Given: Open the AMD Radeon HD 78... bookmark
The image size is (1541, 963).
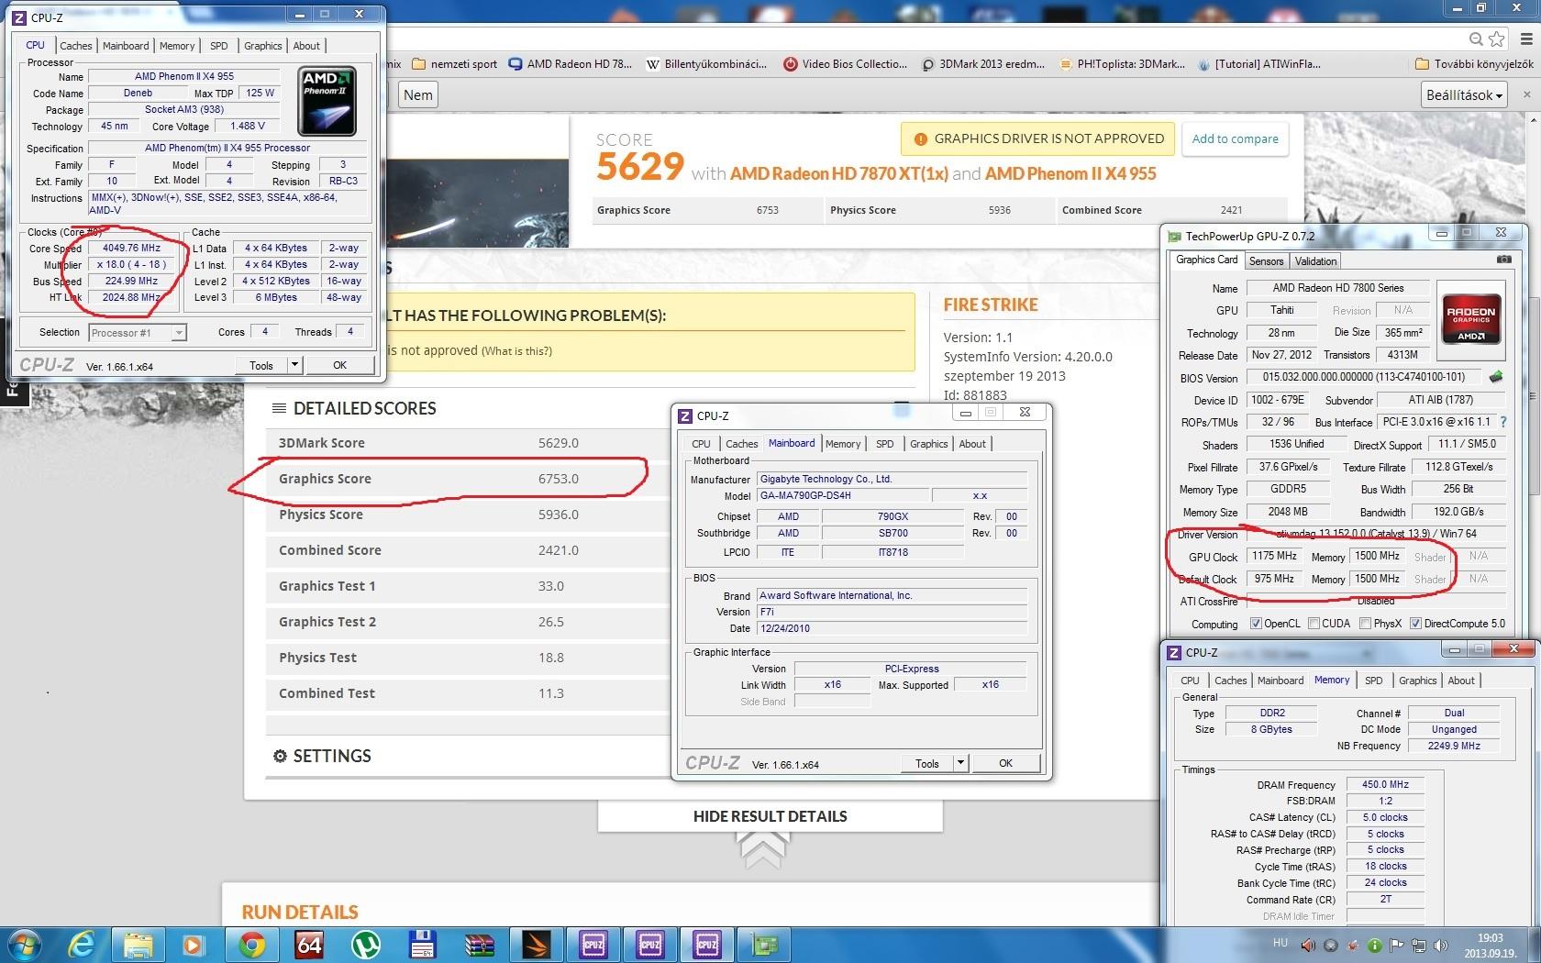Looking at the screenshot, I should click(570, 64).
